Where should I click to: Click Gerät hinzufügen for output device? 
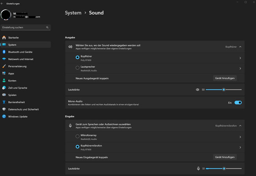coord(225,78)
